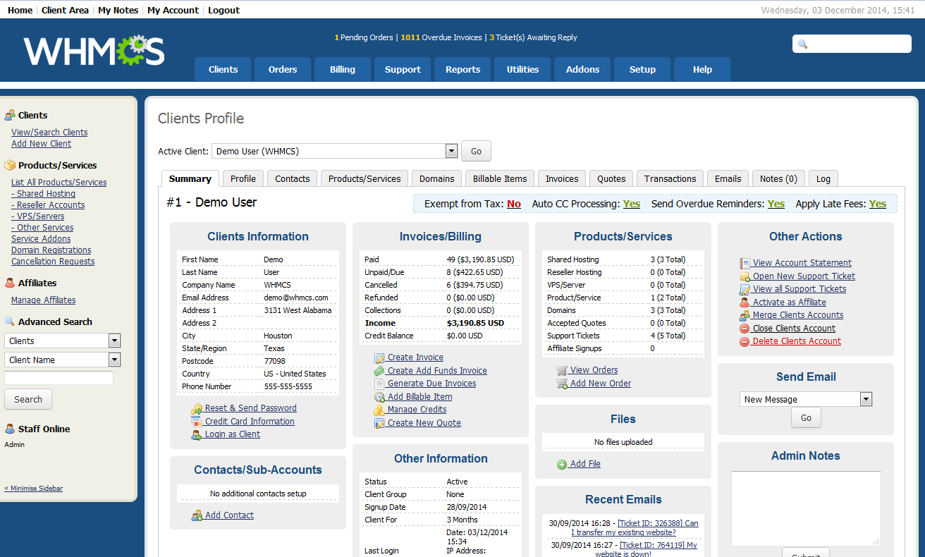Click the Pending Orders link in header
Viewport: 925px width, 557px height.
[x=364, y=37]
